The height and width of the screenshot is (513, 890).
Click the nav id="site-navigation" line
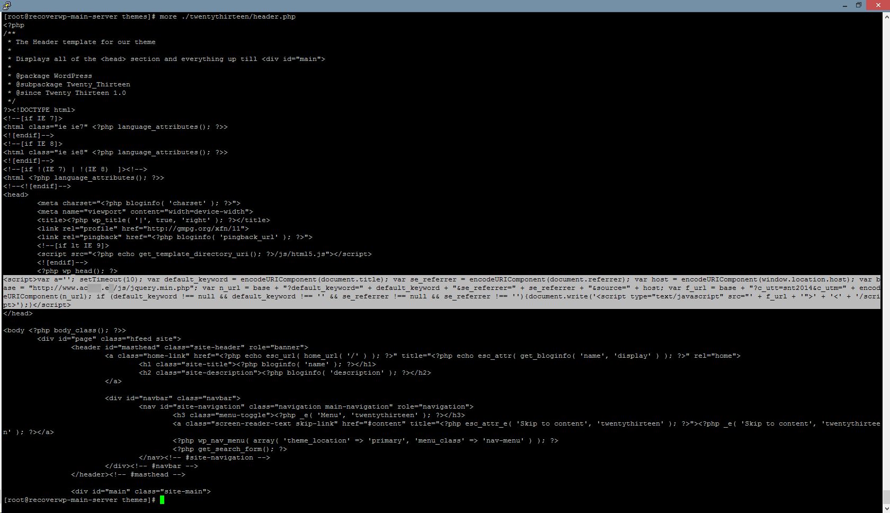pos(306,406)
